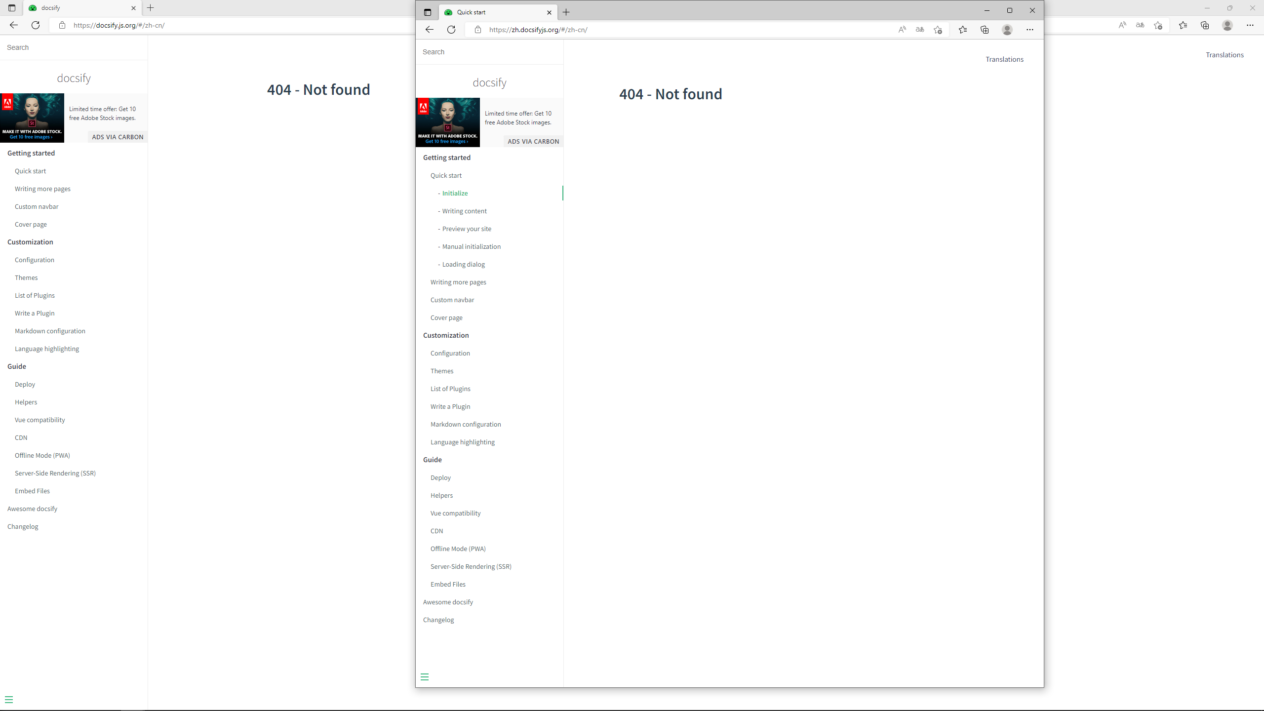Viewport: 1264px width, 711px height.
Task: Collapse the Getting started section
Action: [x=446, y=157]
